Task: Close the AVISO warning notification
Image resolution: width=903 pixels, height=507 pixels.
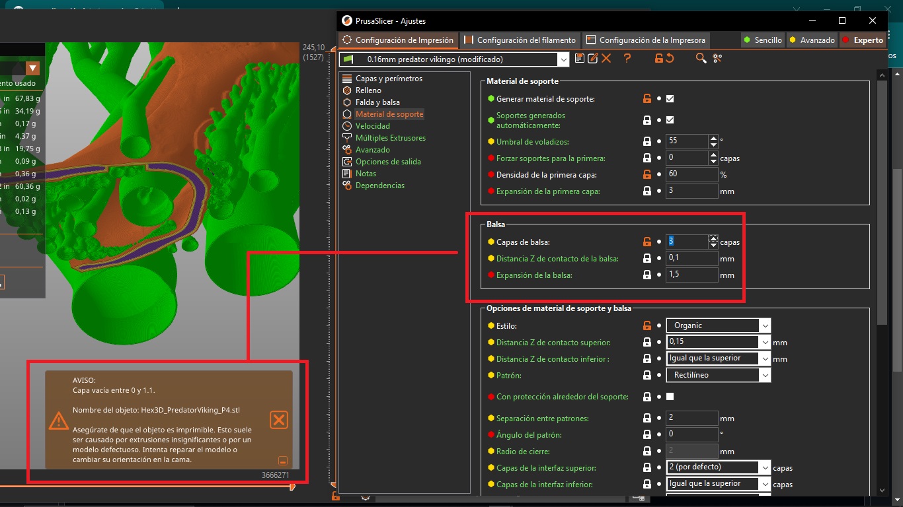Action: (279, 420)
